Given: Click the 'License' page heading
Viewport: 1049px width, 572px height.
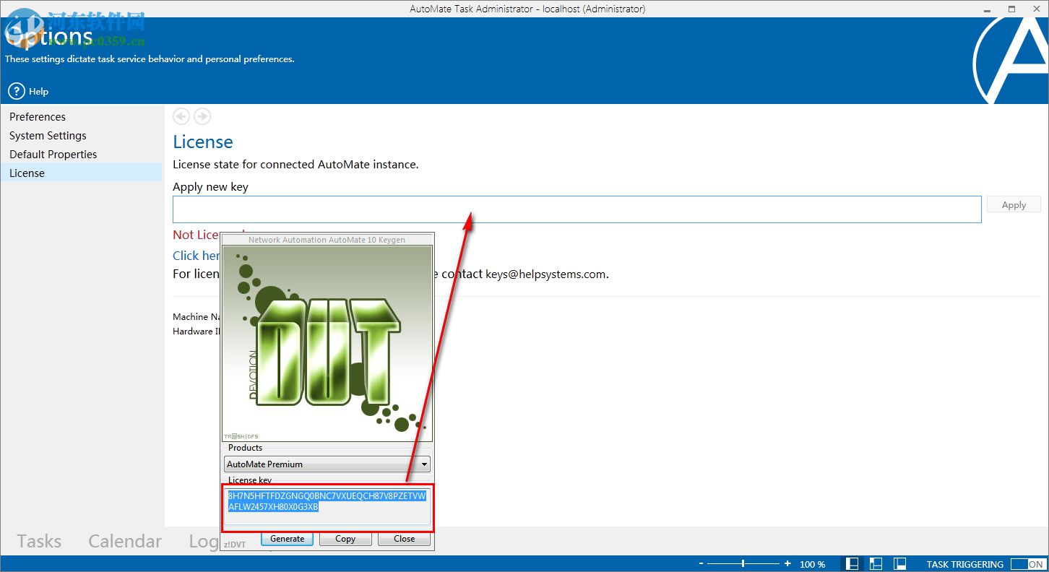Looking at the screenshot, I should tap(203, 142).
